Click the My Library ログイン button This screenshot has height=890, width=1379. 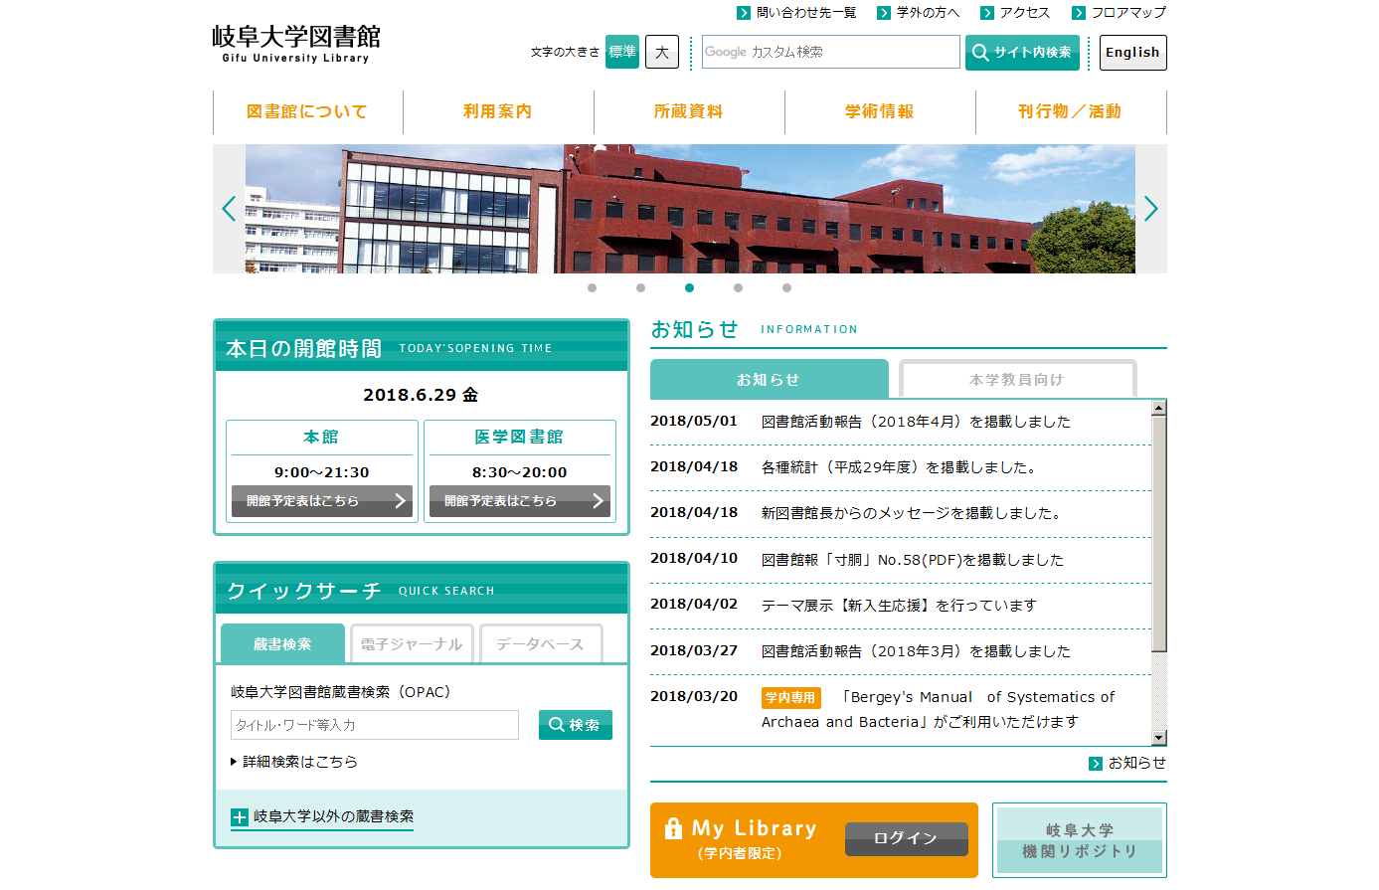907,839
